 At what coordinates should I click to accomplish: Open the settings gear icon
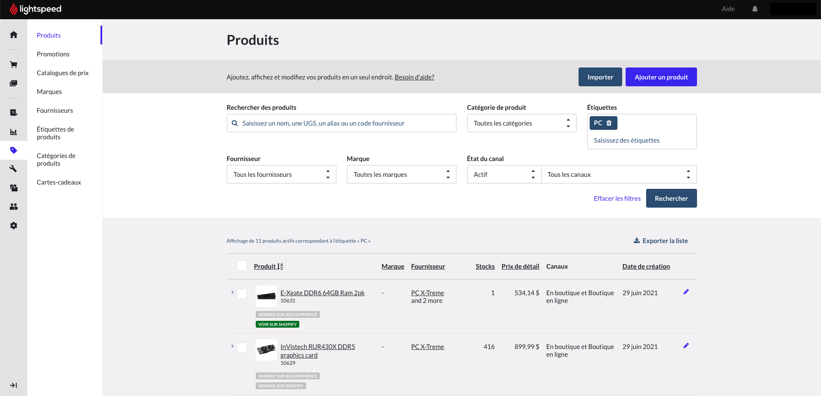tap(13, 226)
